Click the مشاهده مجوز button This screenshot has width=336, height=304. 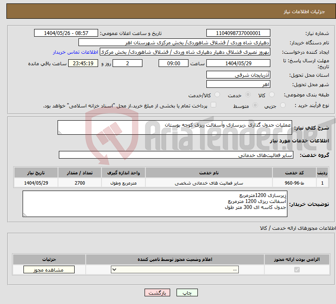pos(49,269)
